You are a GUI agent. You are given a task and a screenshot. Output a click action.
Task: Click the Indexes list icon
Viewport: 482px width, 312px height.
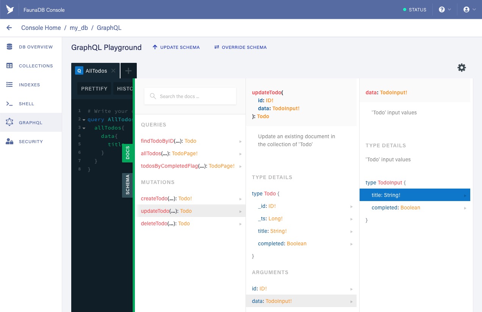tap(9, 85)
